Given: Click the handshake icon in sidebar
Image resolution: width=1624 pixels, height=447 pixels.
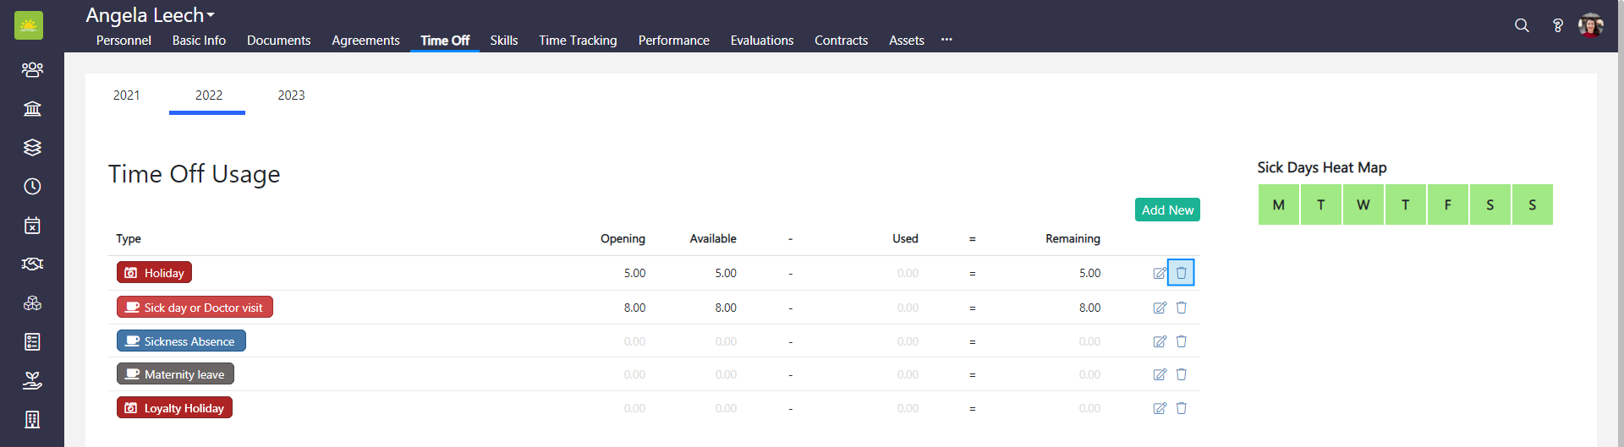Looking at the screenshot, I should pos(32,264).
